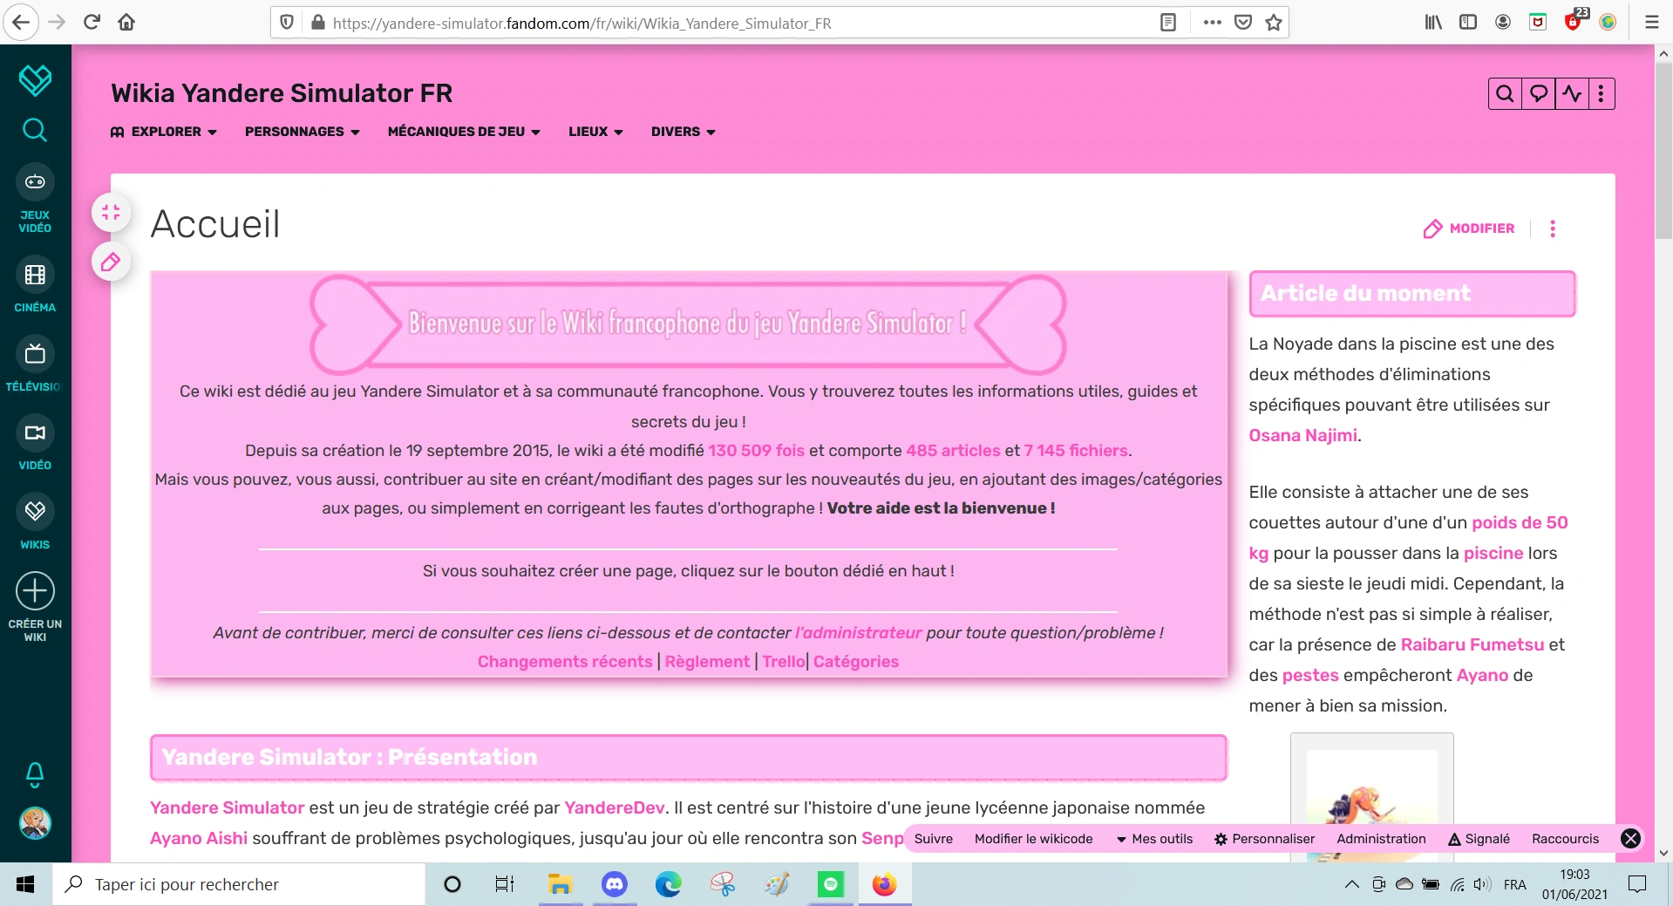Viewport: 1673px width, 906px height.
Task: View wiki activity with the pulse icon
Action: 1573,93
